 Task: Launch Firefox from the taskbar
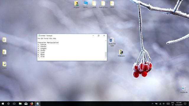tap(32, 104)
